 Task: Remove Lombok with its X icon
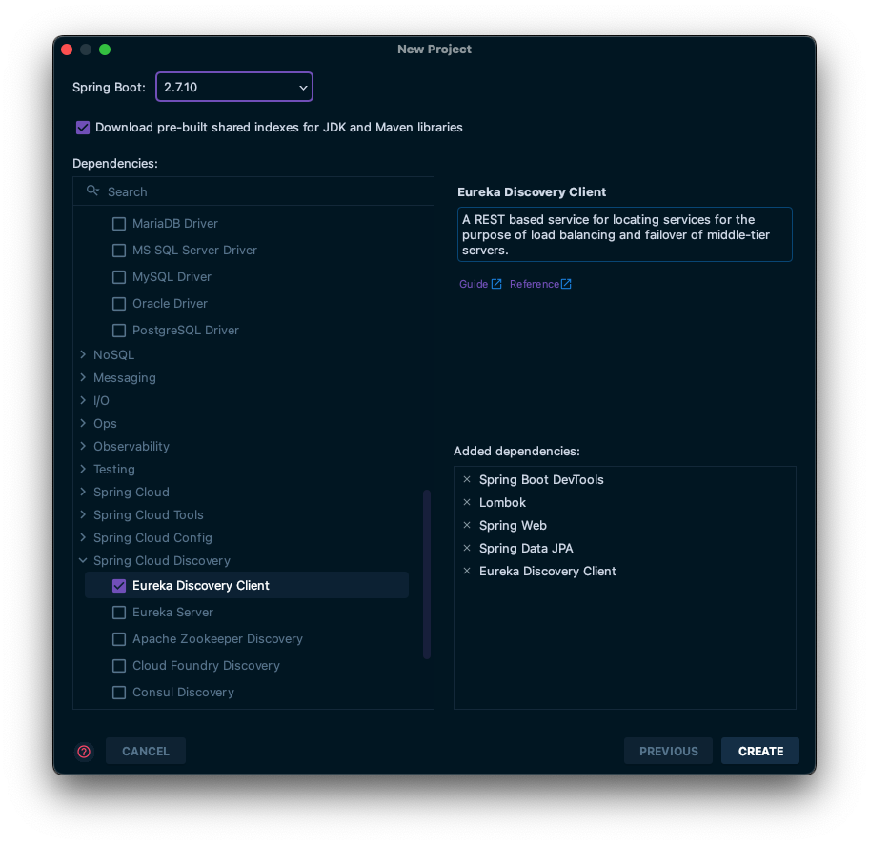pos(467,502)
